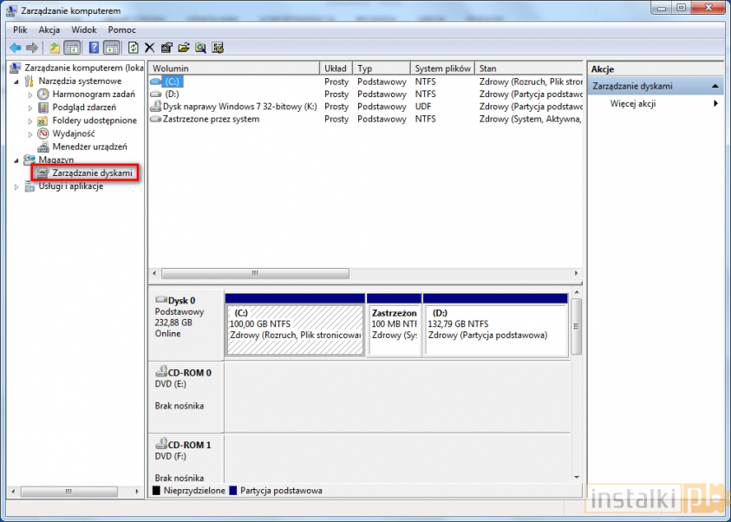Click the Forward navigation arrow
This screenshot has width=731, height=522.
point(30,48)
